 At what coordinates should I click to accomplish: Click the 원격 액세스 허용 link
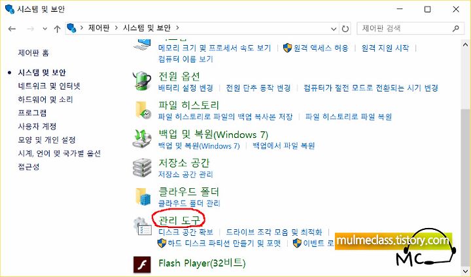coord(321,48)
